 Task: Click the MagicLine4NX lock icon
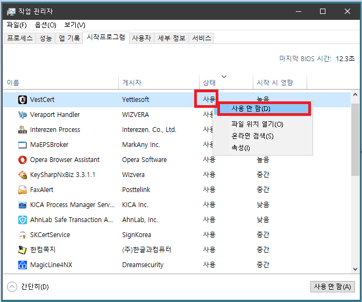(x=23, y=264)
